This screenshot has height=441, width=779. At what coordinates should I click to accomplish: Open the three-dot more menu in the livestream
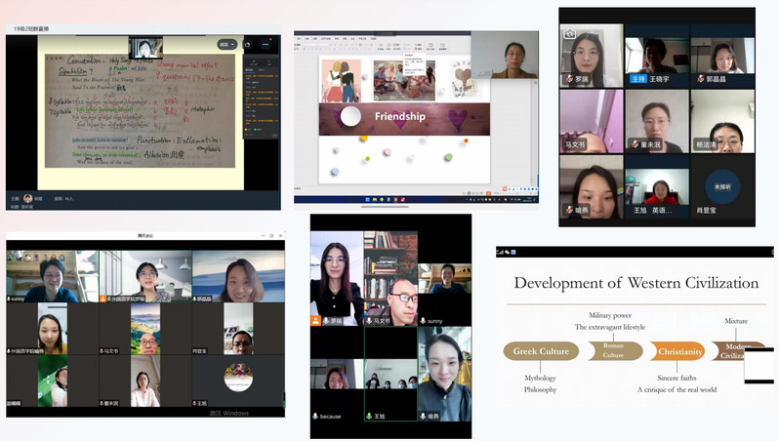265,44
